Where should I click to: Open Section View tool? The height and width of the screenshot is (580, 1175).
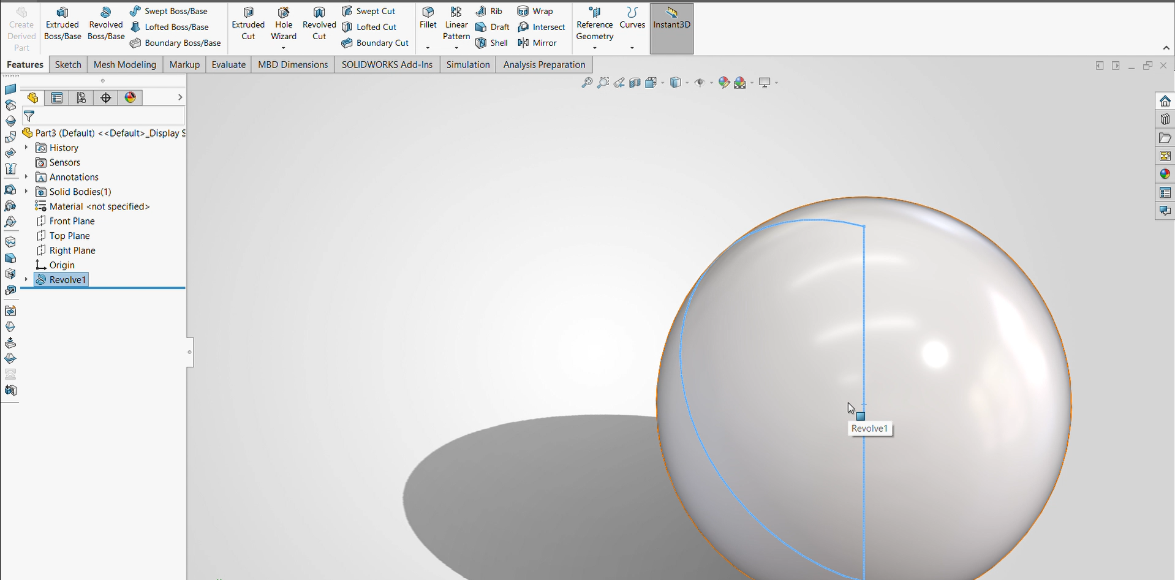pos(635,83)
